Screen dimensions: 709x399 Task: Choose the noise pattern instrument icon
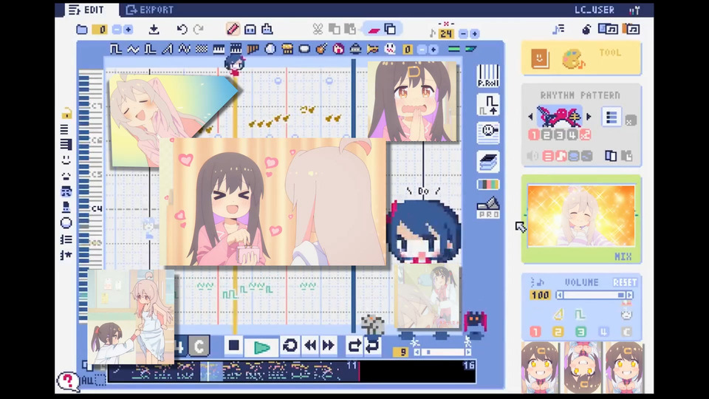tap(201, 49)
